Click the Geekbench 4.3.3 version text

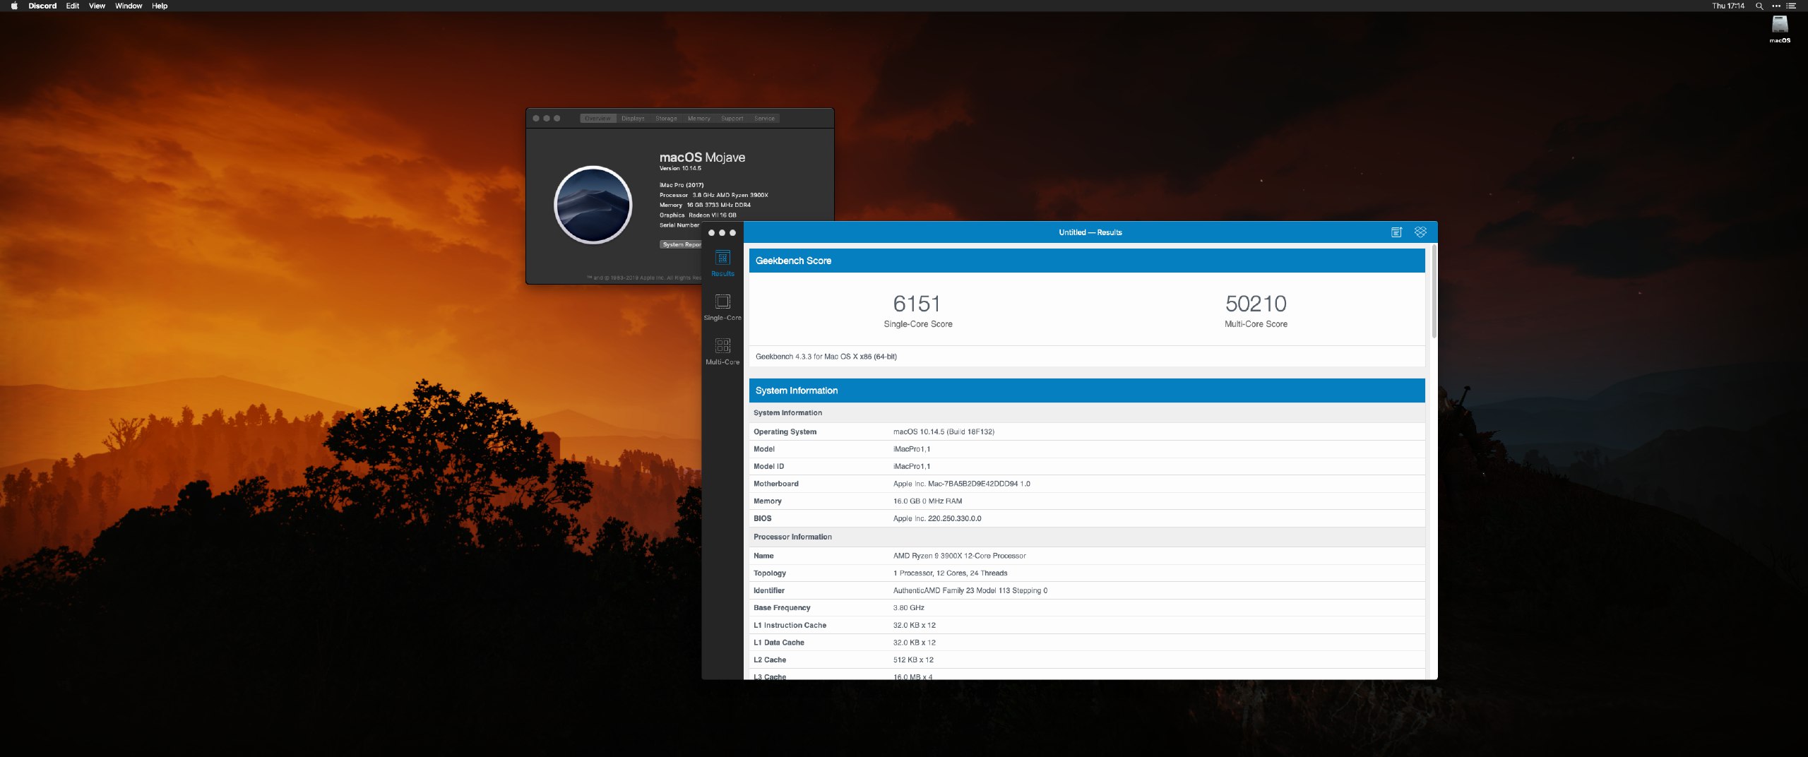tap(826, 357)
